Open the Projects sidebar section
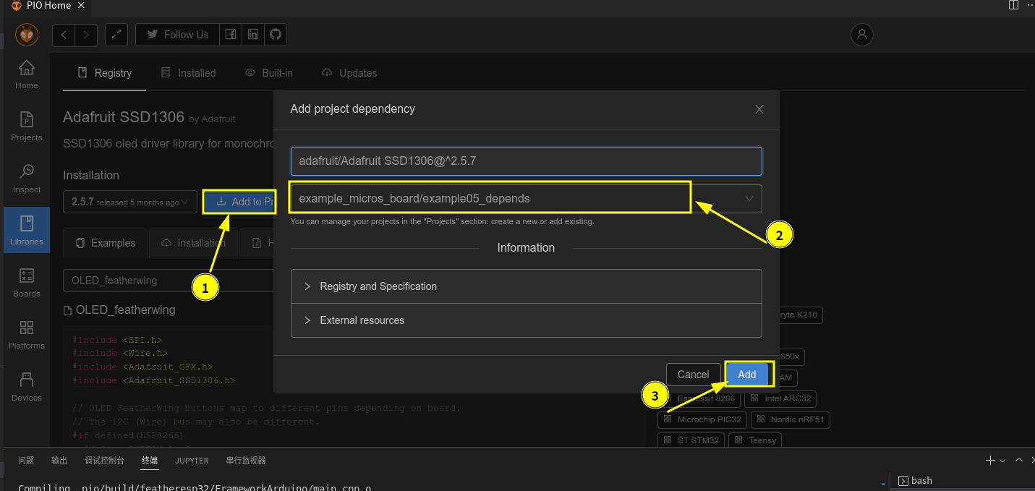This screenshot has width=1035, height=491. [x=26, y=127]
